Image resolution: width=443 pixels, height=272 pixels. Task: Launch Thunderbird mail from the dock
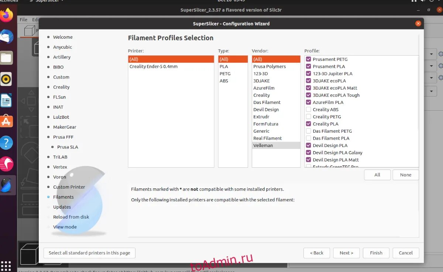tap(7, 36)
